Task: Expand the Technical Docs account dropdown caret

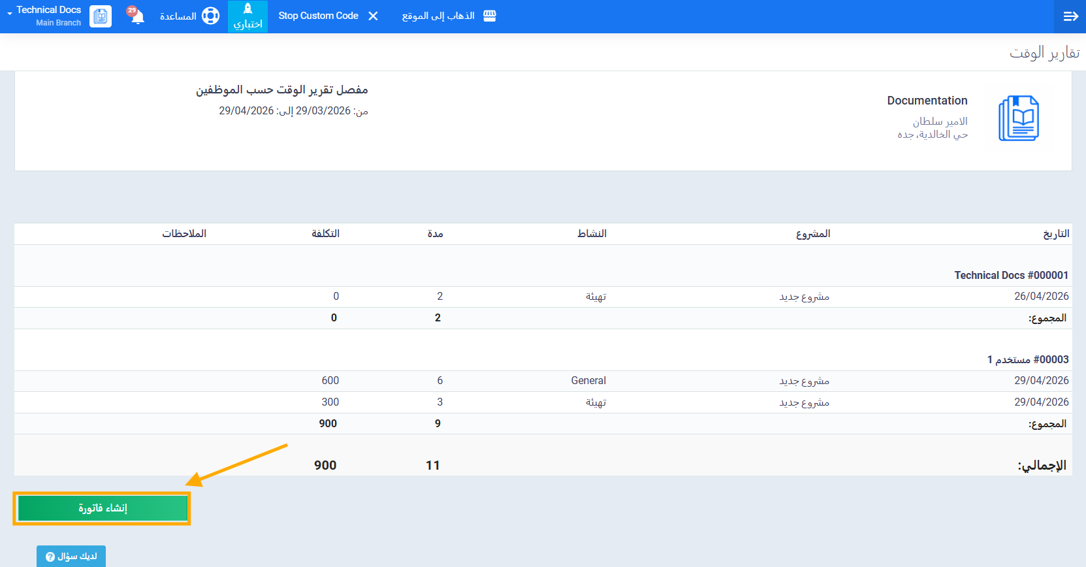Action: click(x=10, y=14)
